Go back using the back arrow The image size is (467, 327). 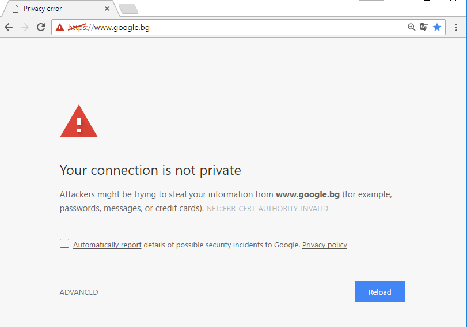[9, 28]
